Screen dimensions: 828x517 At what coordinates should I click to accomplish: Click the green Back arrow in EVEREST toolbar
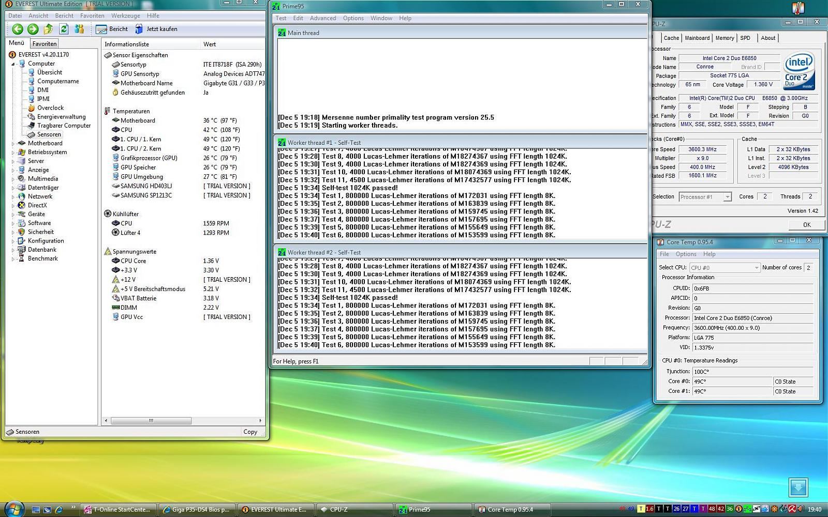click(18, 29)
